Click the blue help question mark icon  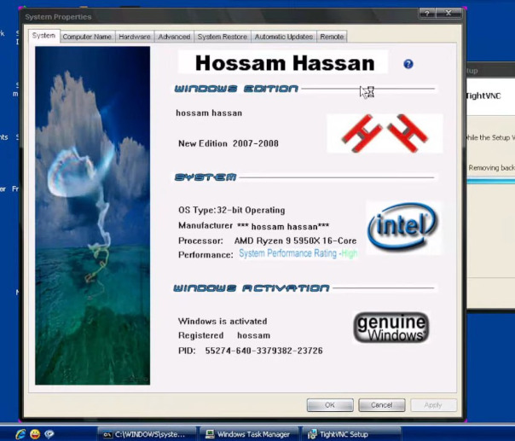tap(408, 64)
